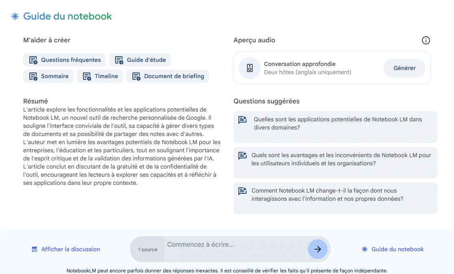This screenshot has height=274, width=454.
Task: Click the Questions fréquentes note icon
Action: pyautogui.click(x=33, y=60)
